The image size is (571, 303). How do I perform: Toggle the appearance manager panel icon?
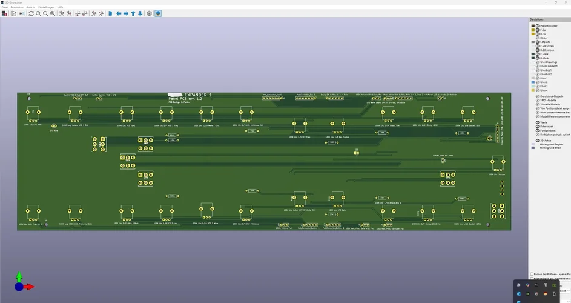[x=158, y=13]
